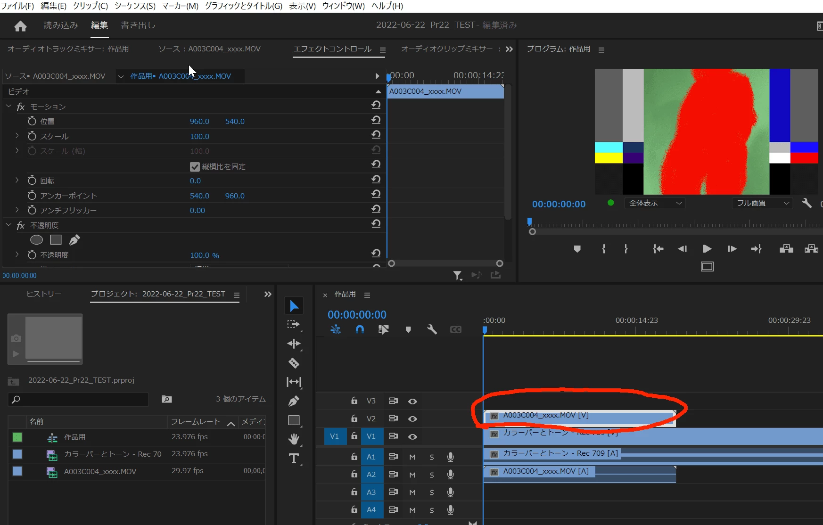Viewport: 823px width, 525px height.
Task: Select the Slip tool
Action: pos(294,382)
